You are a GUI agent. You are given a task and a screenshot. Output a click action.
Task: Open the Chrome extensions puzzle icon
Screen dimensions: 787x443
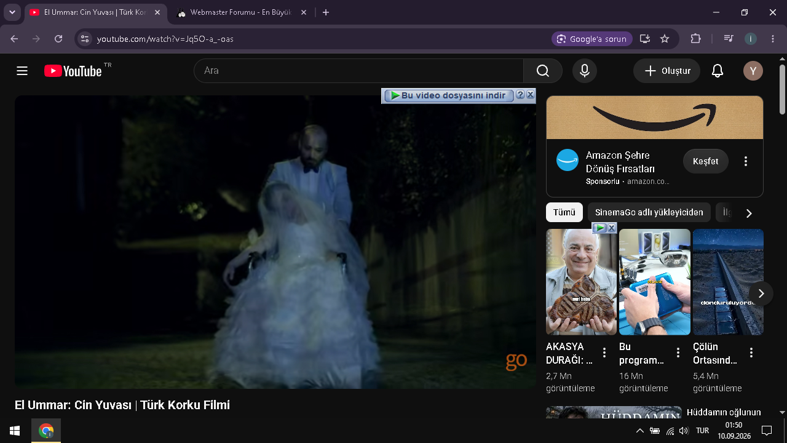coord(695,39)
